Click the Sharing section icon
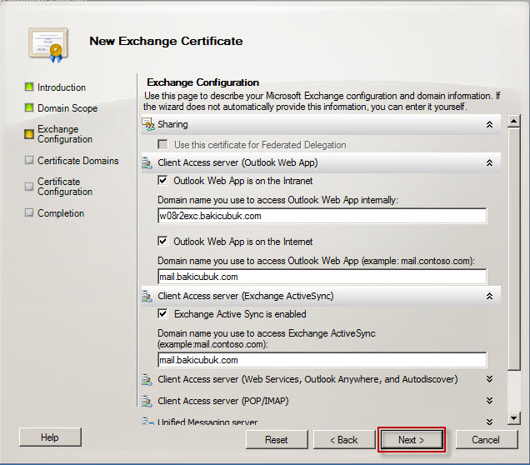The height and width of the screenshot is (465, 530). point(148,124)
